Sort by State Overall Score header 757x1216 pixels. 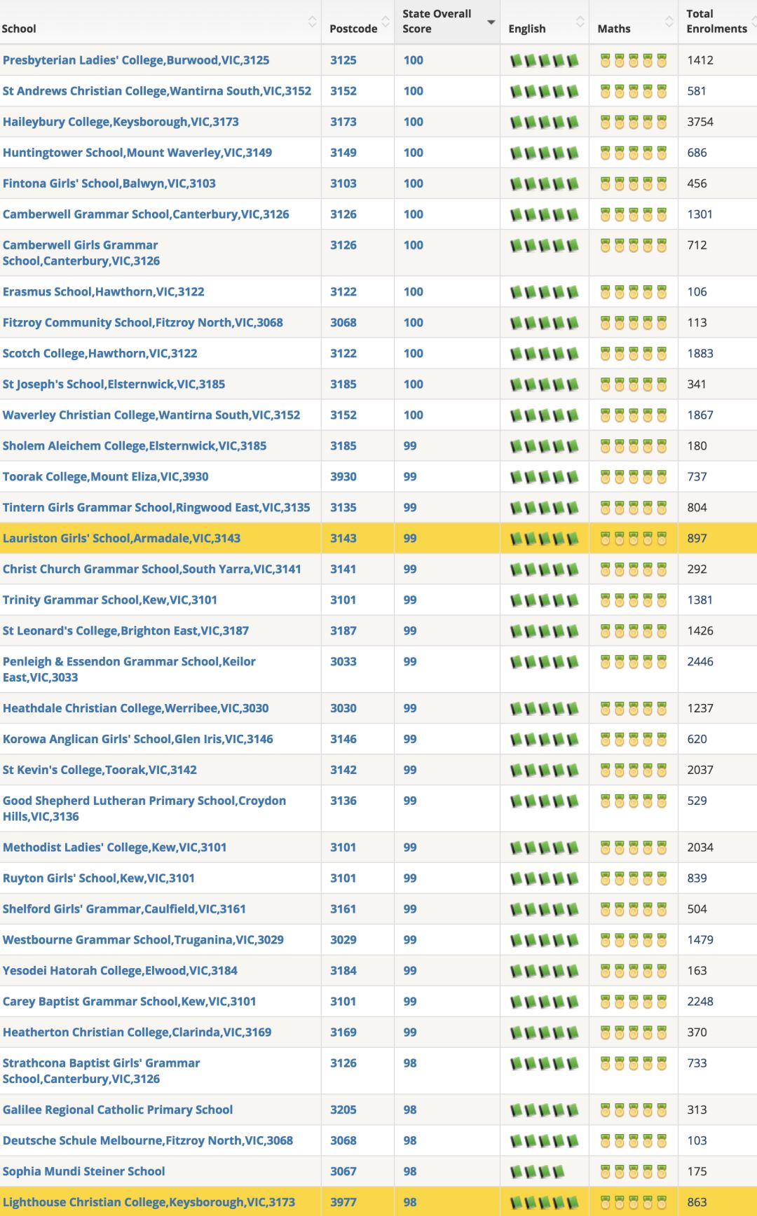(446, 22)
